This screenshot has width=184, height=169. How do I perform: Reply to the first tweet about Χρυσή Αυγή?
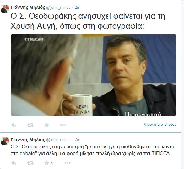click(14, 125)
